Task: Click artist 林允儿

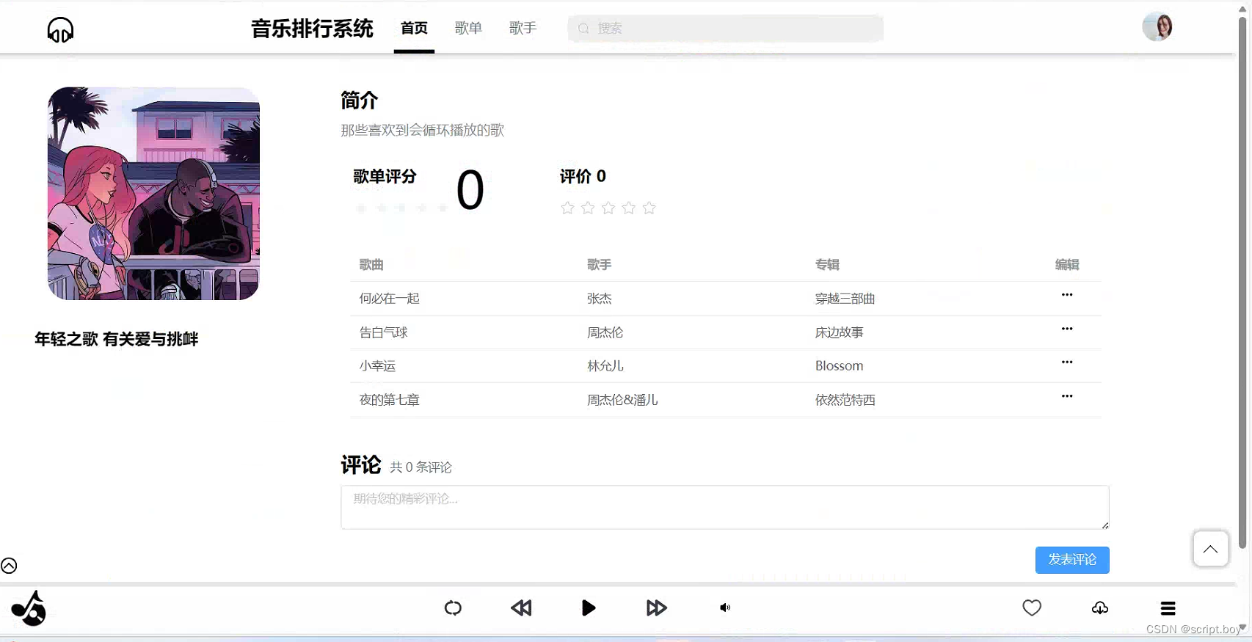Action: pos(605,366)
